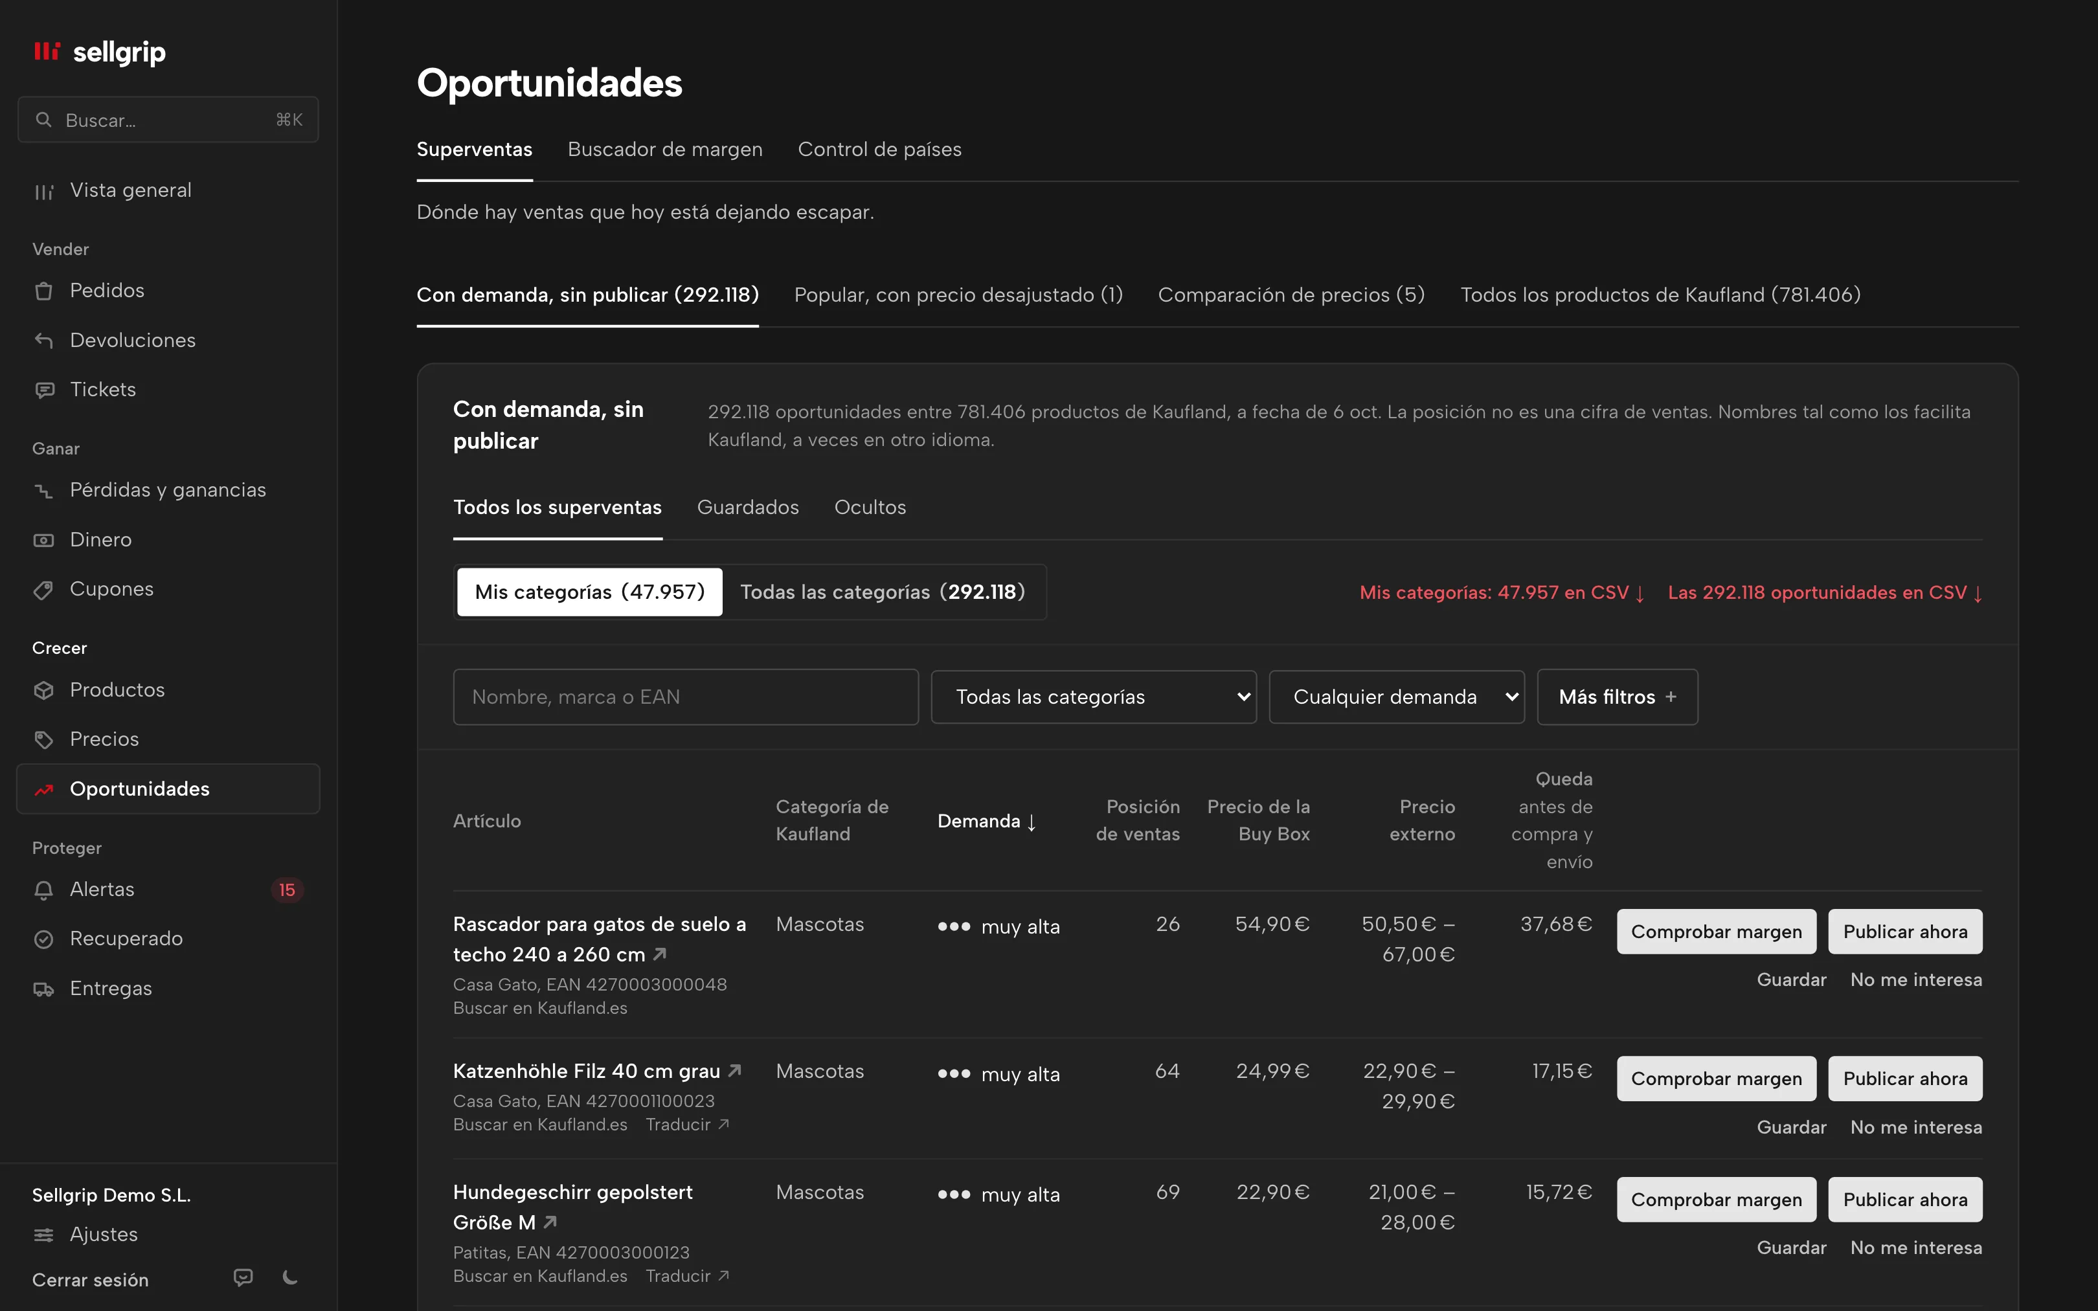Toggle dark mode with the moon icon
This screenshot has height=1311, width=2098.
tap(291, 1277)
